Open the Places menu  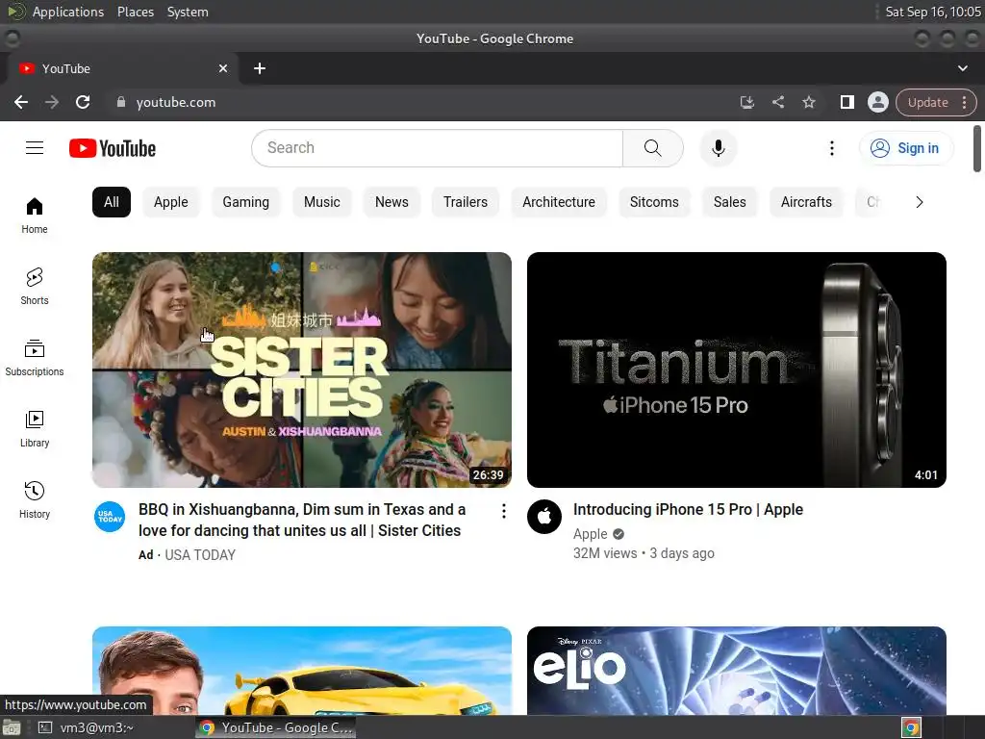[x=135, y=12]
